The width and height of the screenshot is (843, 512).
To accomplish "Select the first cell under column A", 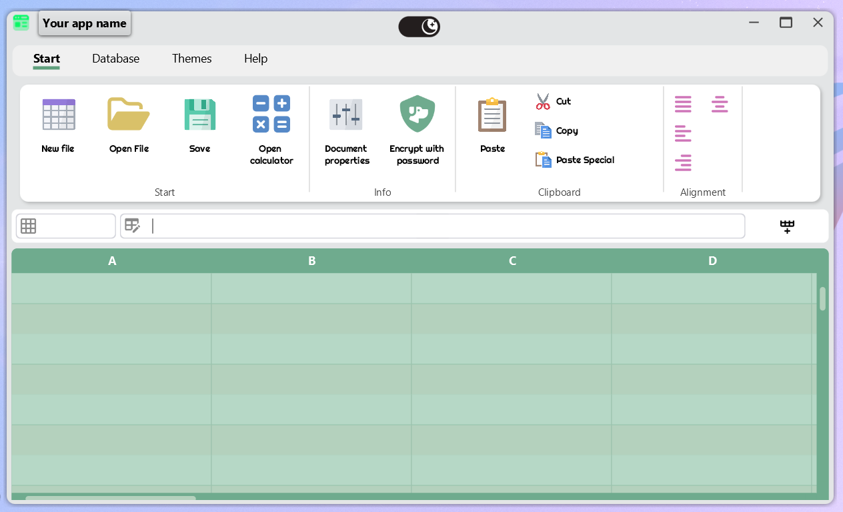I will coord(111,288).
